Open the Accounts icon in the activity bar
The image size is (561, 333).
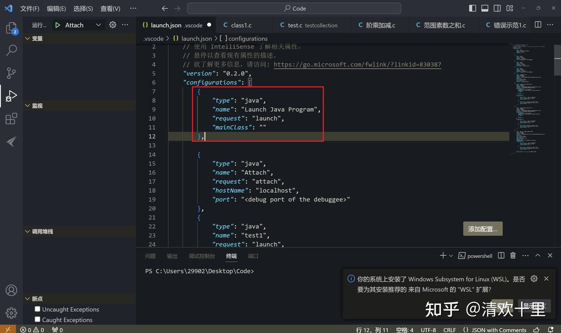11,290
